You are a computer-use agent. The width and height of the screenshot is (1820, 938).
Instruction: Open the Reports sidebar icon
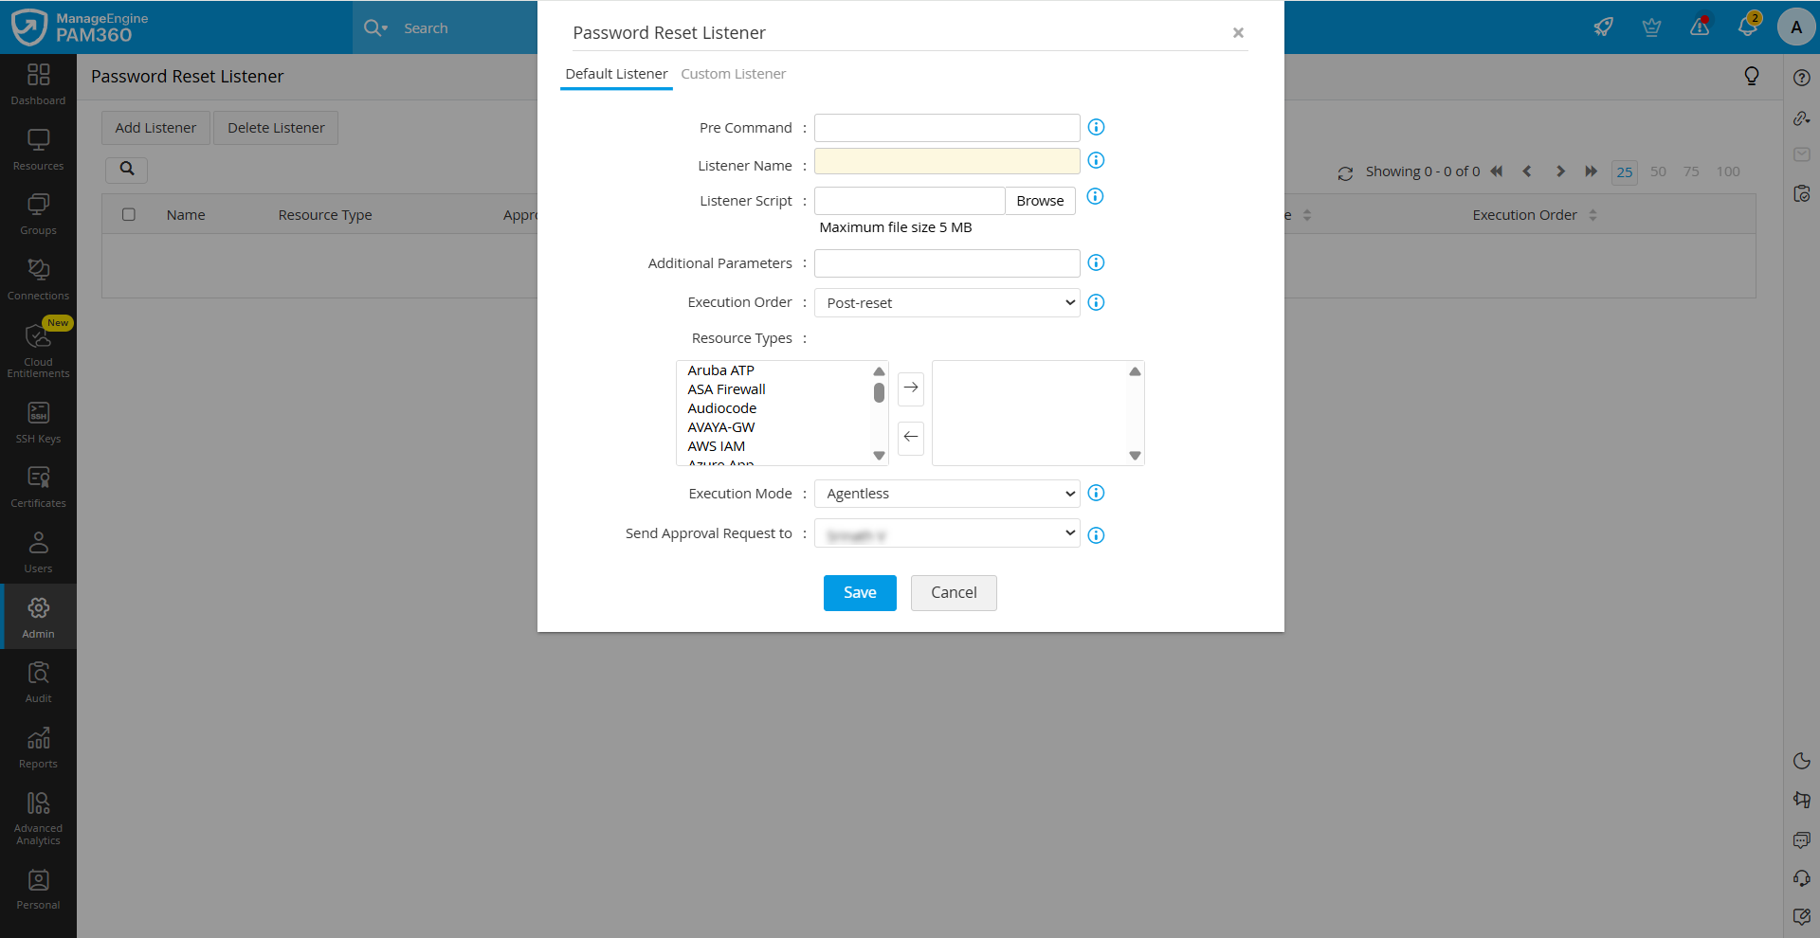point(38,747)
